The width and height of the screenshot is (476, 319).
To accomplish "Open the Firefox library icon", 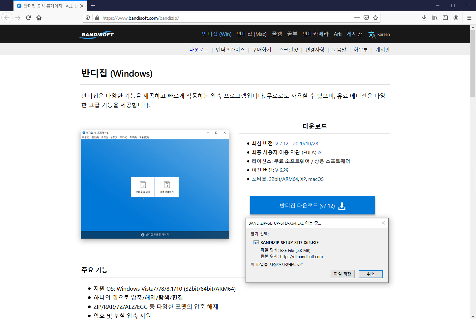I will [435, 18].
